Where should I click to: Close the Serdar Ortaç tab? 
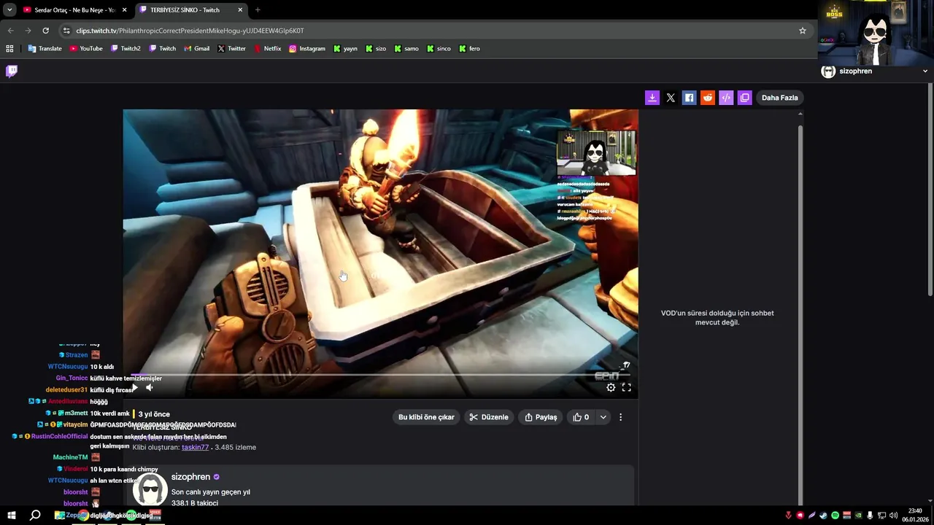pos(125,10)
